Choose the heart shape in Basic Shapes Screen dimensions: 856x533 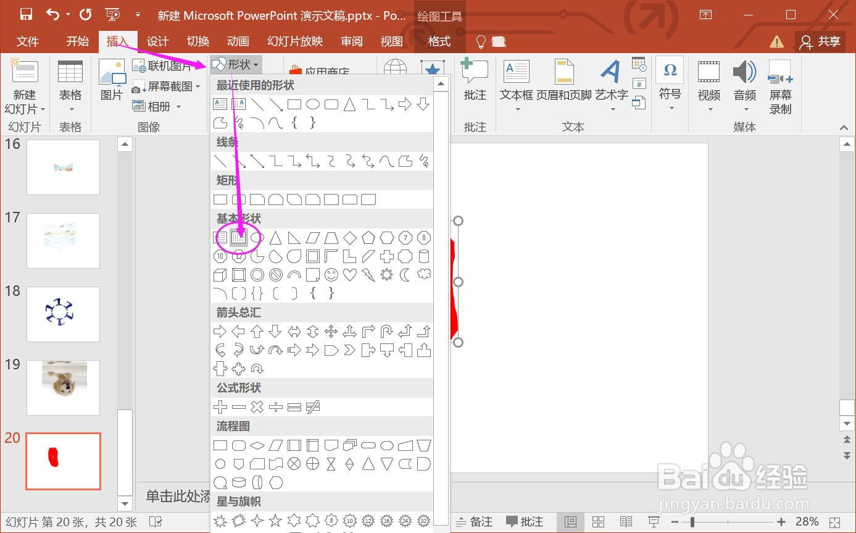pos(350,275)
